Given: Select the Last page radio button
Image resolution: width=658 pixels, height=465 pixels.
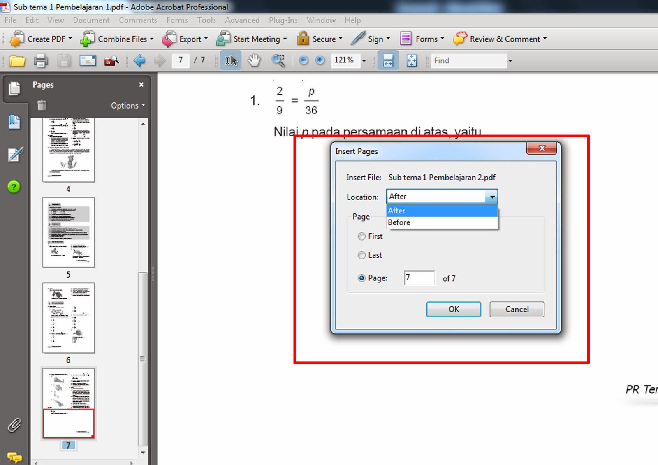Looking at the screenshot, I should click(361, 255).
